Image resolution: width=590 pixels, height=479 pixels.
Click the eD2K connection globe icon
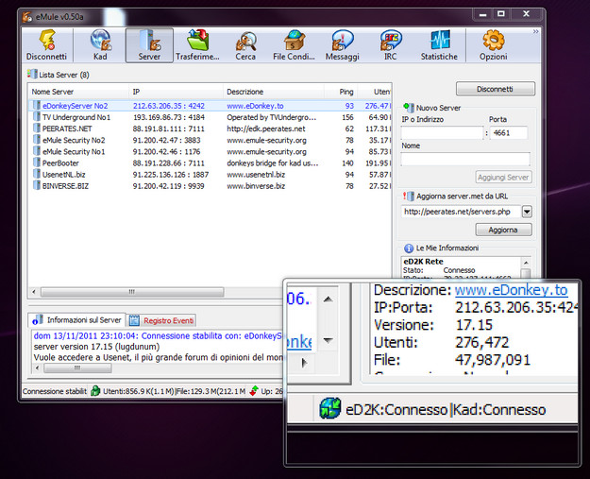click(x=330, y=408)
